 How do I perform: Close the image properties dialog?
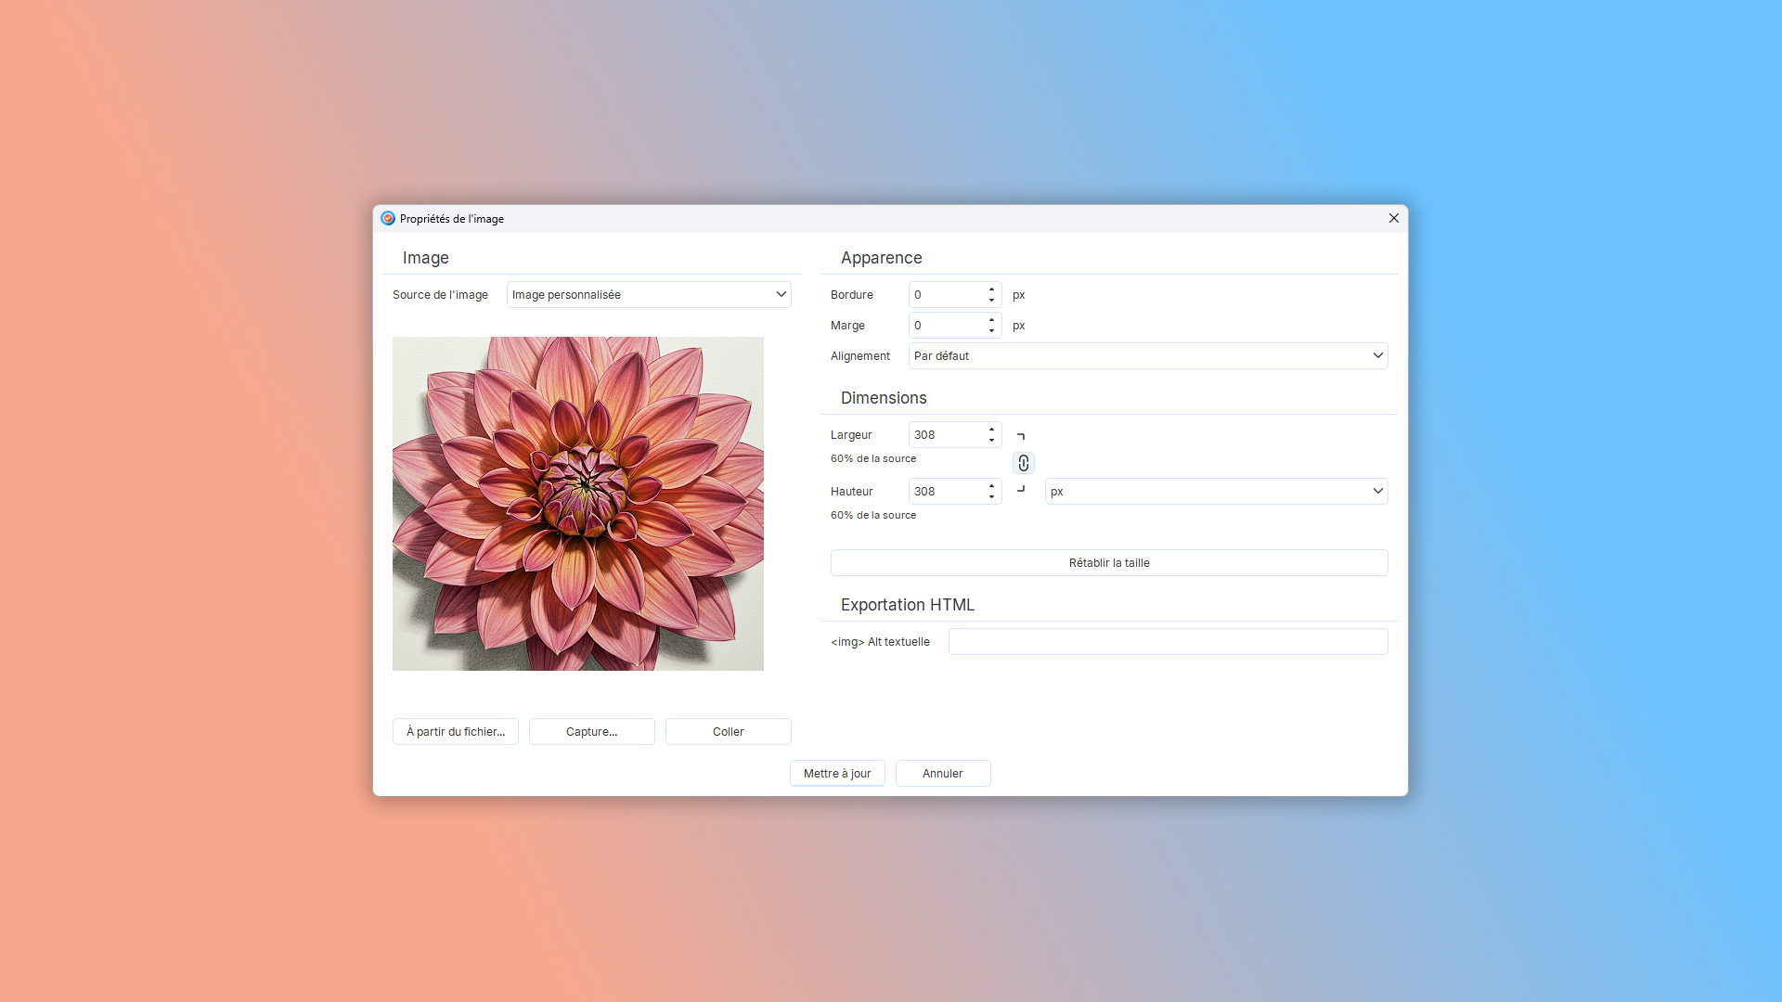(x=1393, y=218)
